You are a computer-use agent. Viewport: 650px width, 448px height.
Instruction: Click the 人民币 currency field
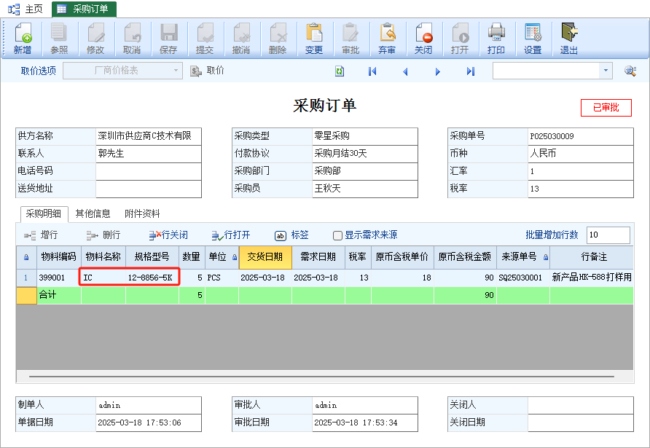tap(580, 153)
